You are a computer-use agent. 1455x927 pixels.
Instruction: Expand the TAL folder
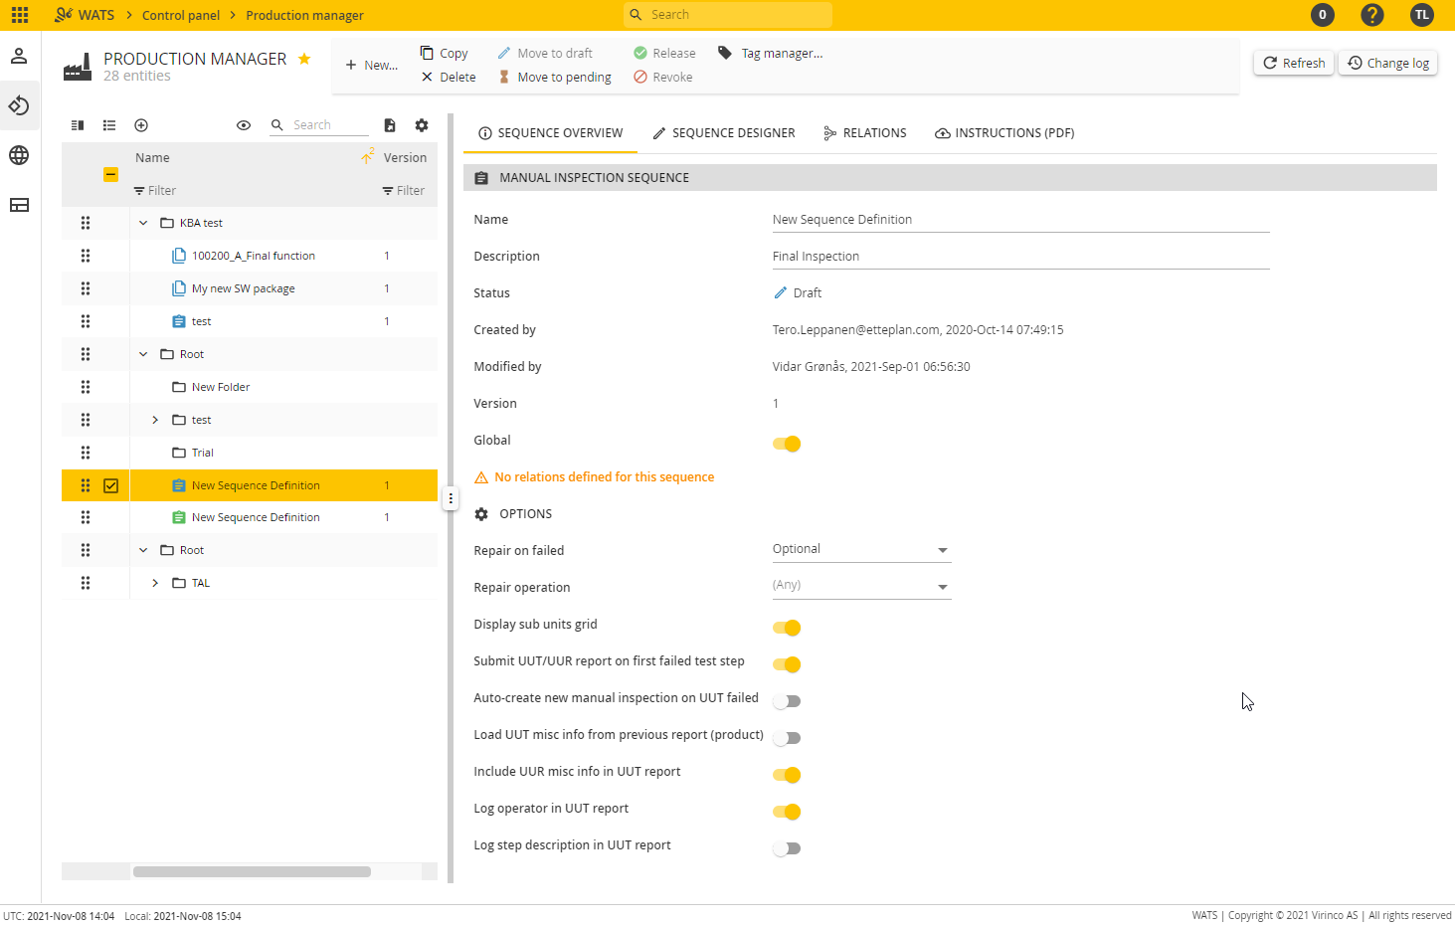155,583
